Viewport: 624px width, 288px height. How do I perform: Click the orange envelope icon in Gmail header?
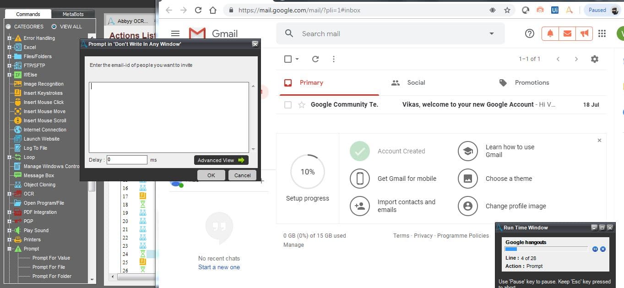pyautogui.click(x=567, y=33)
